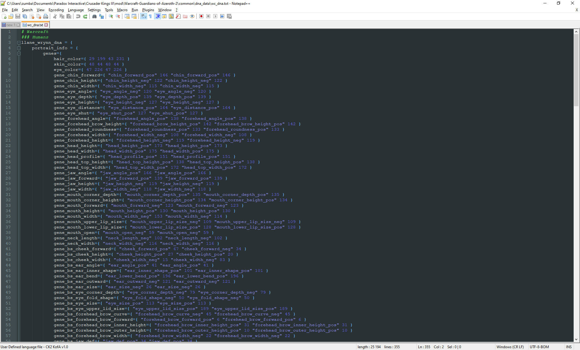Image resolution: width=580 pixels, height=350 pixels.
Task: Switch to the new 1 tab
Action: coord(9,25)
